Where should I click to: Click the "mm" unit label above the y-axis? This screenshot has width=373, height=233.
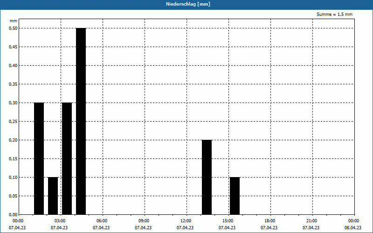14,21
